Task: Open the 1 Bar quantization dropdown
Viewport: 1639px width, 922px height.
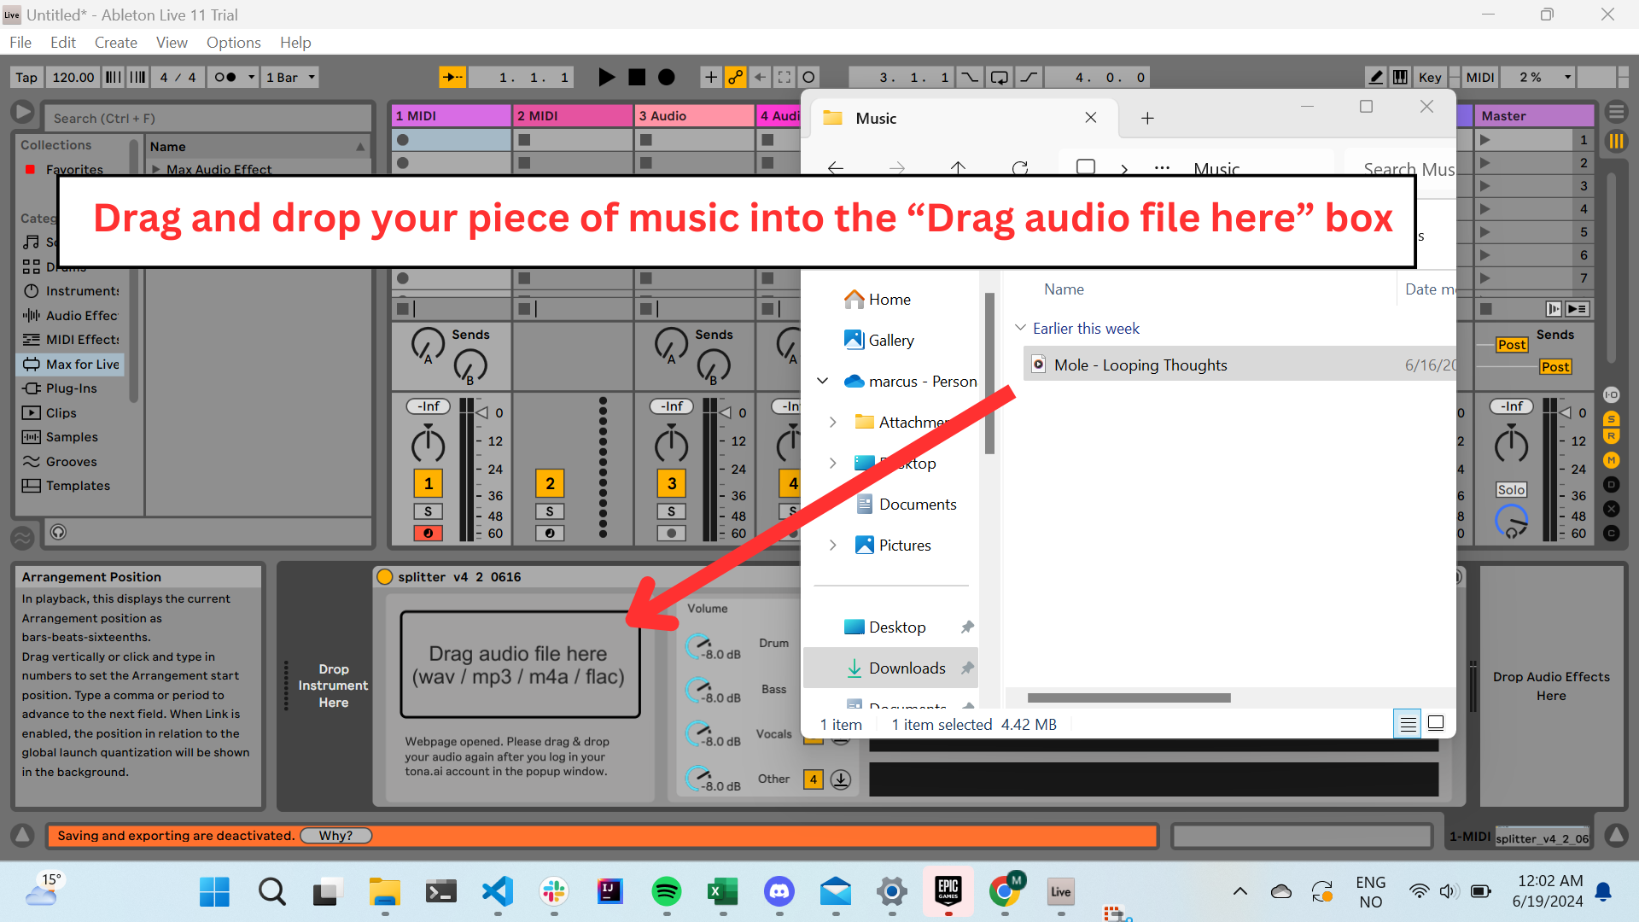Action: 290,78
